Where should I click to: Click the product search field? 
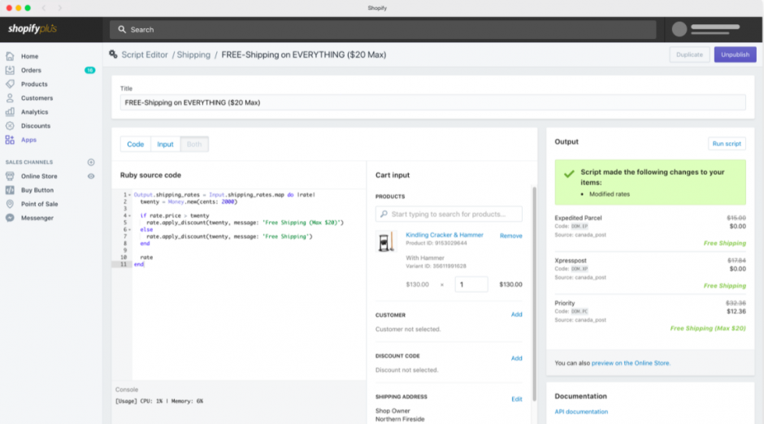coord(449,214)
